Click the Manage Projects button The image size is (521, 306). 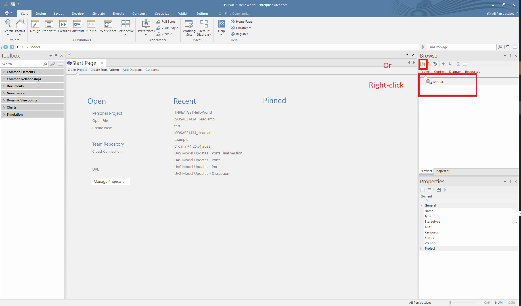110,181
